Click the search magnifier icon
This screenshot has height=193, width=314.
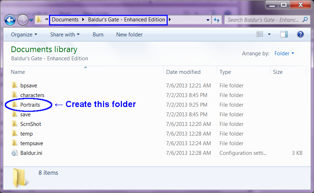coord(305,20)
